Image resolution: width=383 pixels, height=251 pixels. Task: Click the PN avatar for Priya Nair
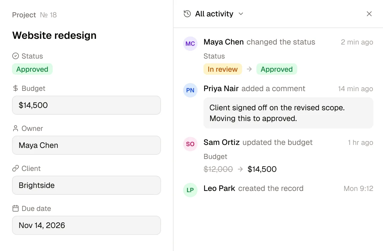[x=190, y=90]
